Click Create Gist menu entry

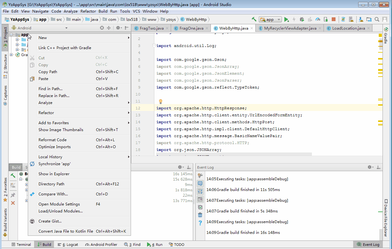tap(79, 221)
